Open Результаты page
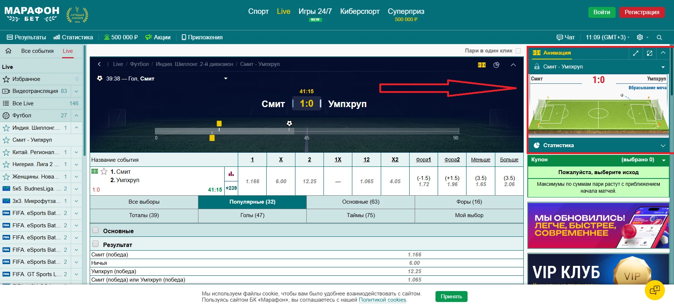The height and width of the screenshot is (306, 674). [26, 37]
